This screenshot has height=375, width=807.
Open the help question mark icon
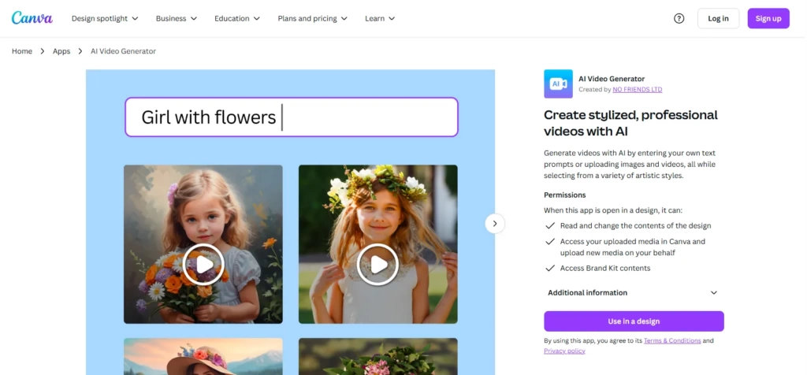pyautogui.click(x=679, y=19)
